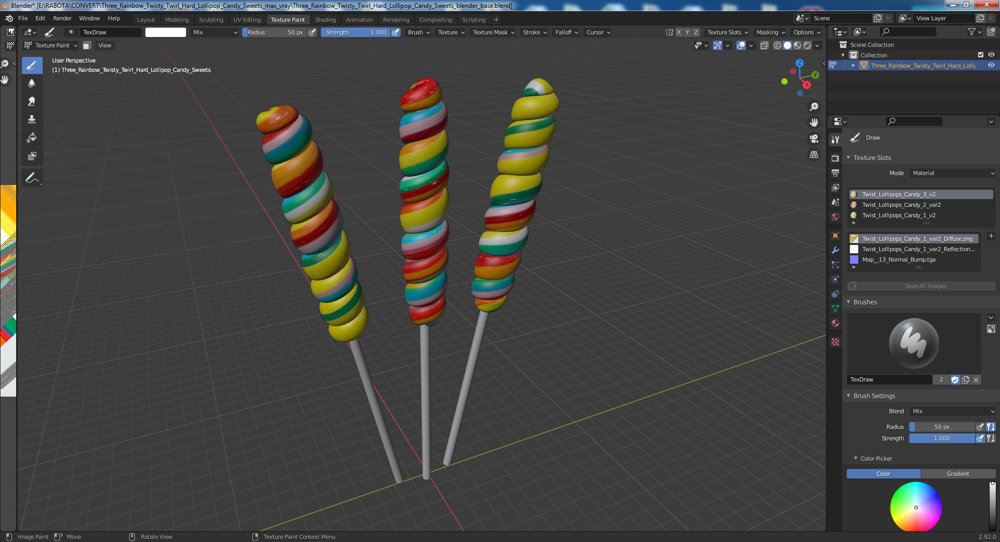Open the Blend mode Mix dropdown in header

click(214, 32)
